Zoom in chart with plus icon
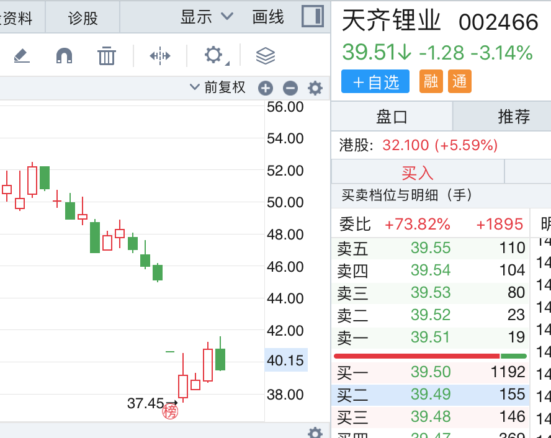The height and width of the screenshot is (438, 551). [266, 88]
